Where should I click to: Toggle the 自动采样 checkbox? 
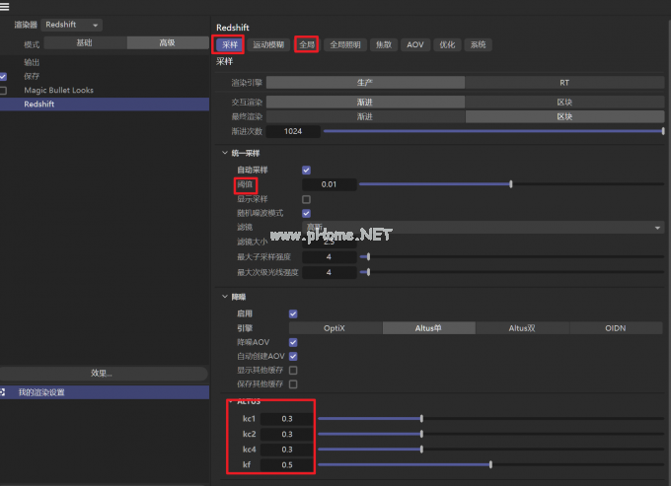(x=306, y=170)
